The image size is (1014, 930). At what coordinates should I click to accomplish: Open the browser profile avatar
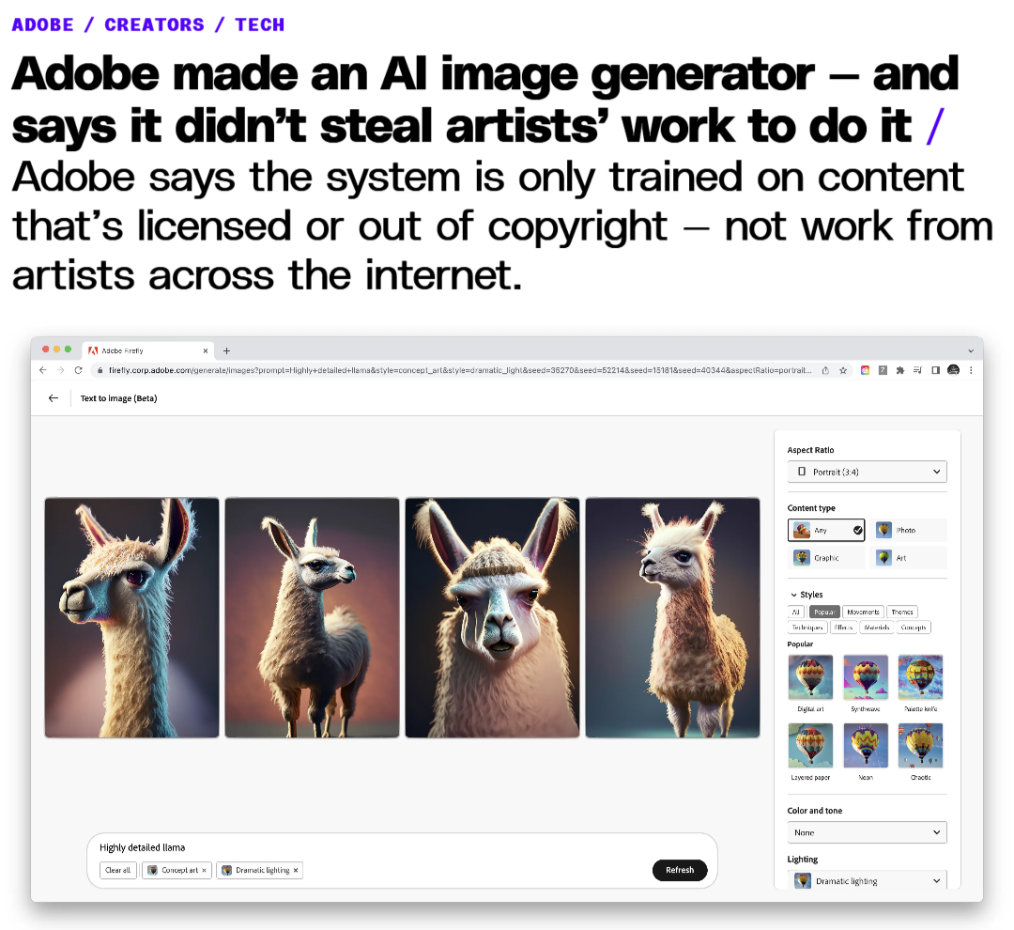click(x=953, y=370)
